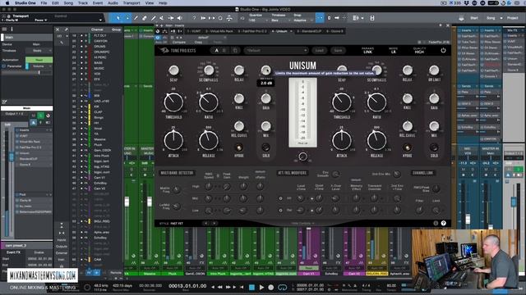Click the save icon at the toolbar end
This screenshot has height=295, width=526.
[372, 18]
